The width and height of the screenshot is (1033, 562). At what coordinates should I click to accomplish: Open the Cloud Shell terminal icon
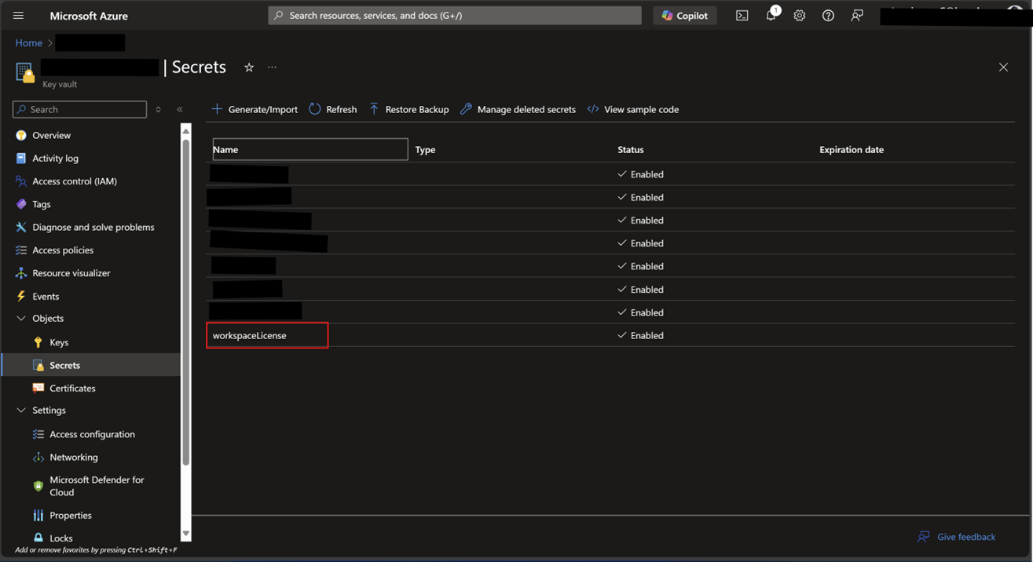(x=742, y=16)
